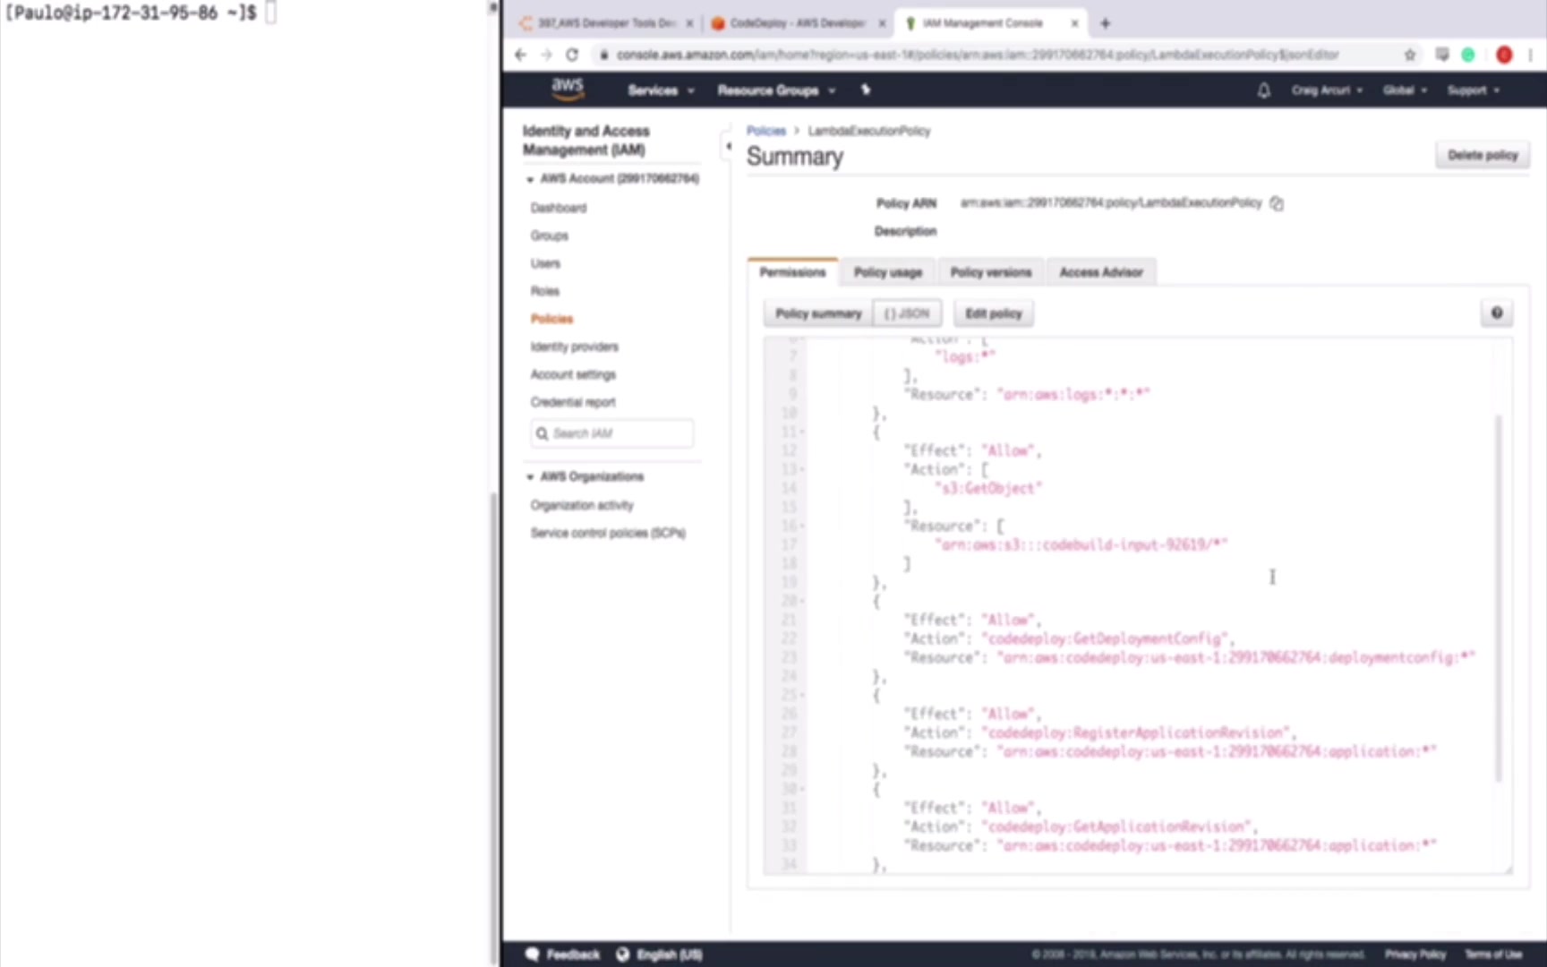This screenshot has height=967, width=1547.
Task: Open the help question mark icon
Action: pos(1496,313)
